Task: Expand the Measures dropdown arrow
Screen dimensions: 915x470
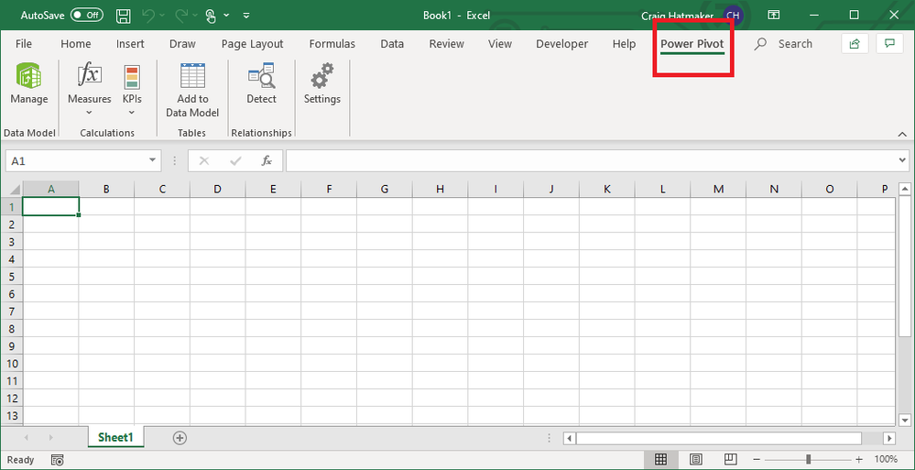Action: pos(89,113)
